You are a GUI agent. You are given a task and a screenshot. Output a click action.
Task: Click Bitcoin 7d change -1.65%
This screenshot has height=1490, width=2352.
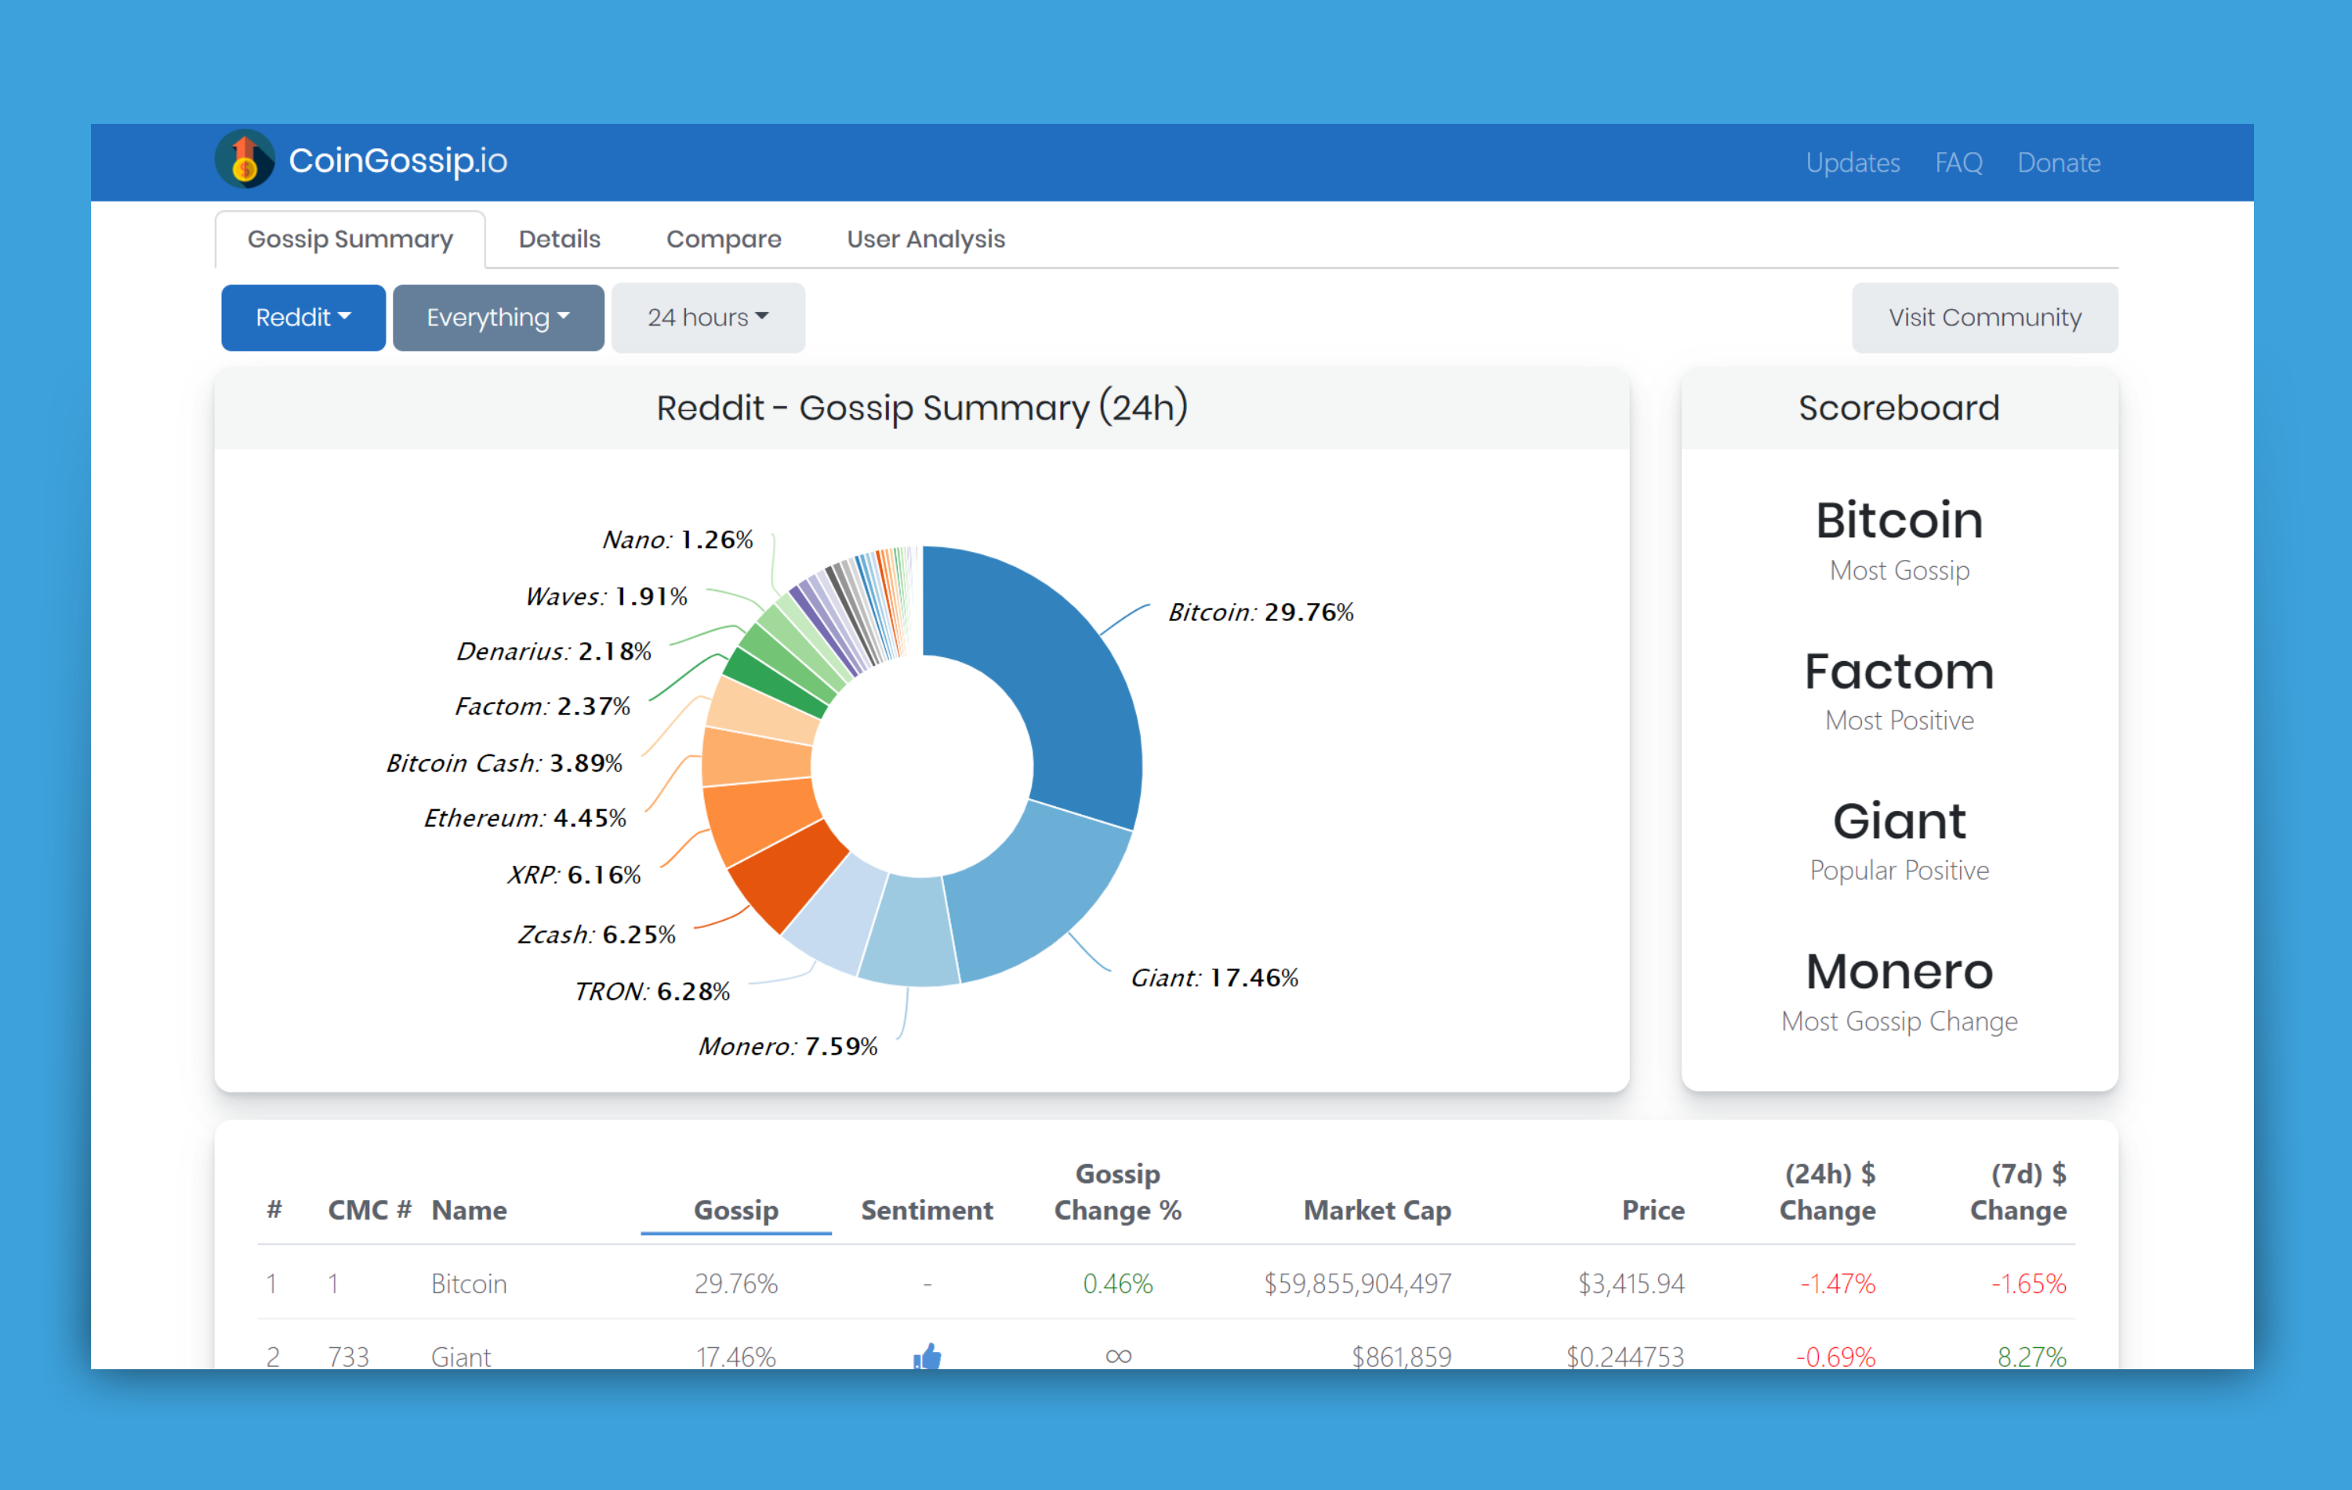point(2029,1283)
